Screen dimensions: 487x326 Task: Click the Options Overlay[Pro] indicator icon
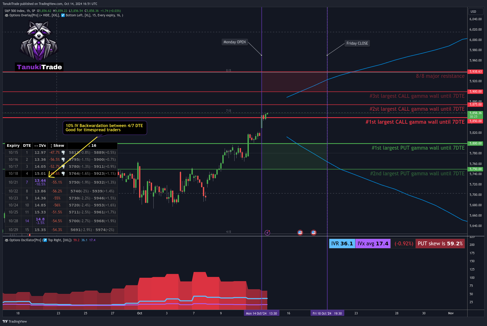point(6,15)
